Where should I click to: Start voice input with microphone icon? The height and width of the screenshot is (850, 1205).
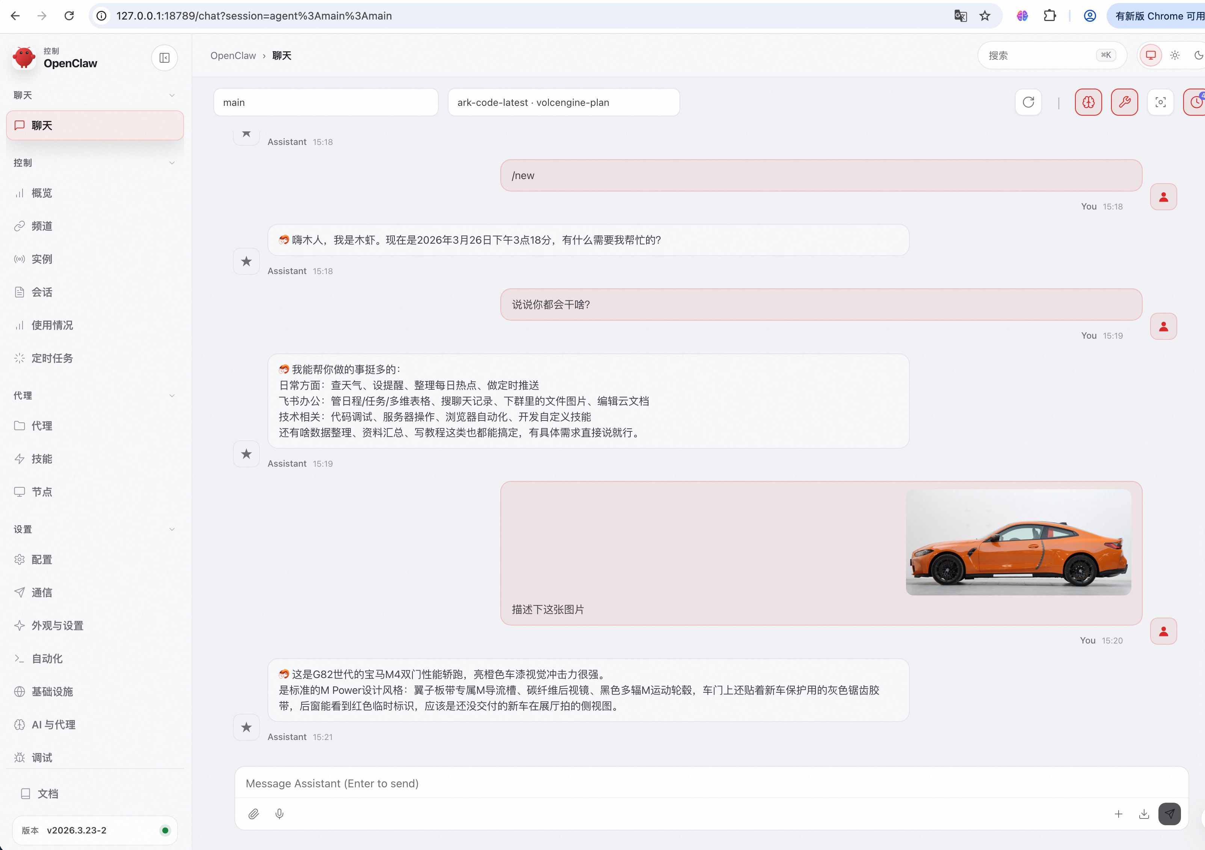[279, 814]
